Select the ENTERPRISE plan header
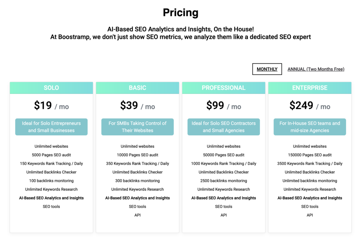Viewport: 361px width, 239px height. (310, 88)
